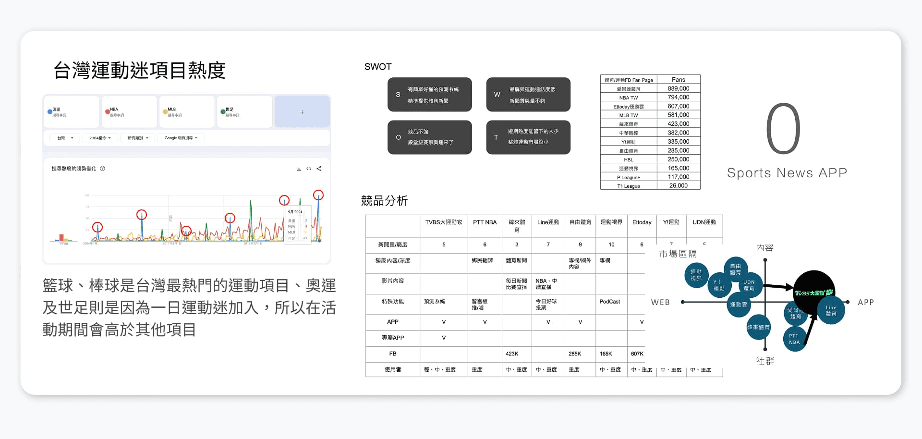922x439 pixels.
Task: Click the yellow dot of the MLB search term
Action: tap(165, 112)
